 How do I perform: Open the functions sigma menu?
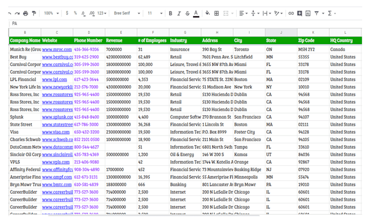pyautogui.click(x=330, y=14)
